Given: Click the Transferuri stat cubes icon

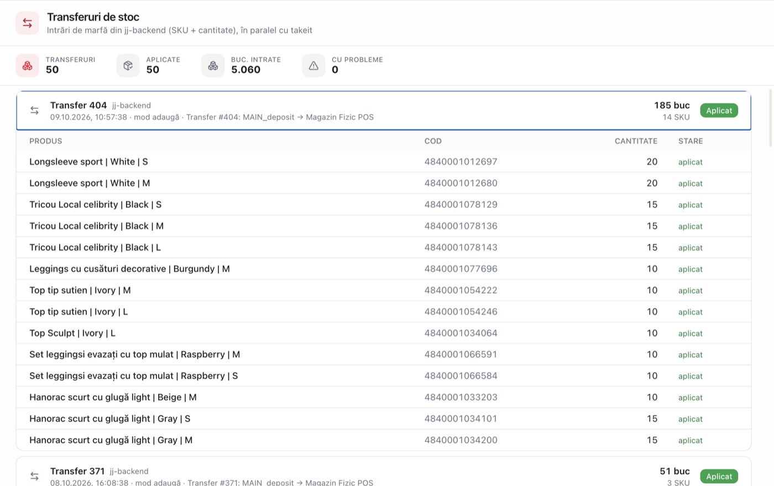Looking at the screenshot, I should point(27,66).
